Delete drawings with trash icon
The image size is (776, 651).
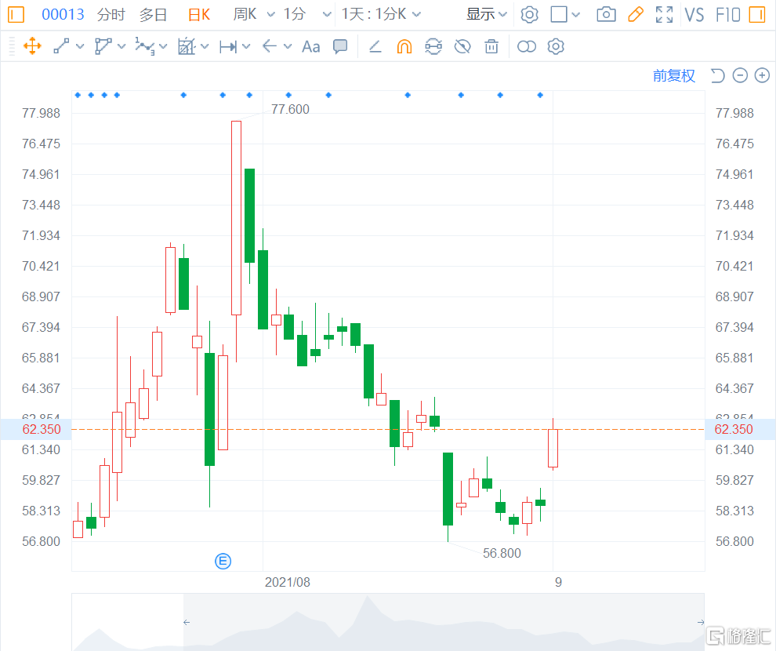coord(491,46)
